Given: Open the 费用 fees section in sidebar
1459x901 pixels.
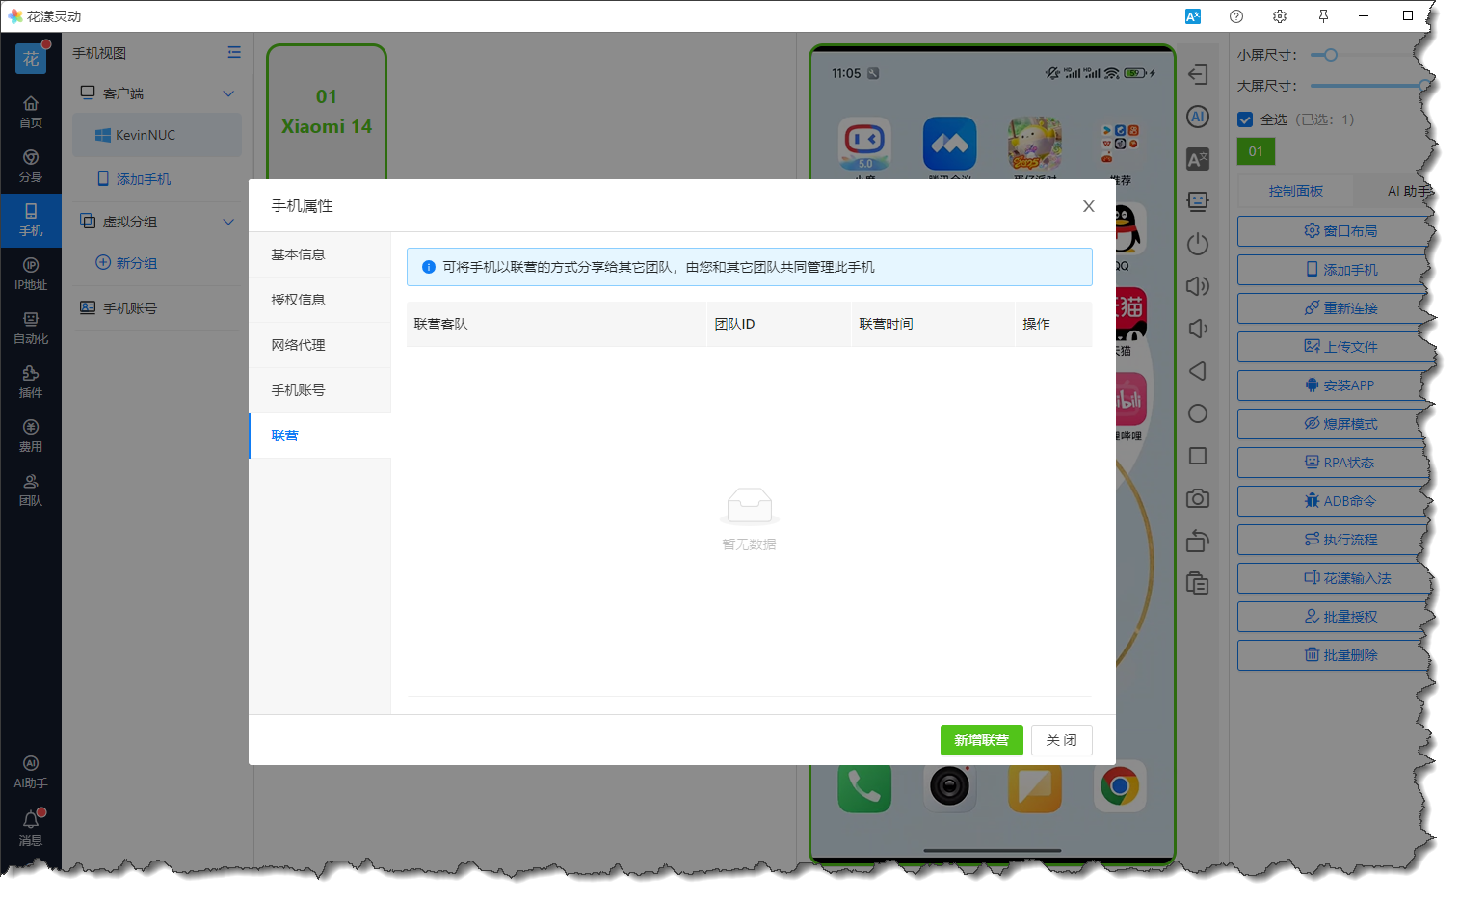Looking at the screenshot, I should 31,436.
